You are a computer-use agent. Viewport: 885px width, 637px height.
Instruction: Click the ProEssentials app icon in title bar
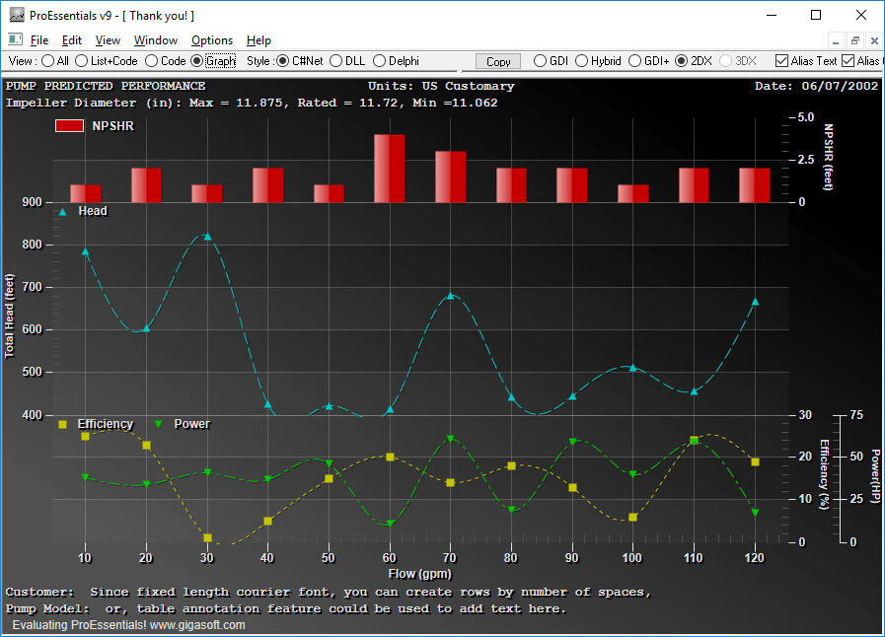coord(16,15)
